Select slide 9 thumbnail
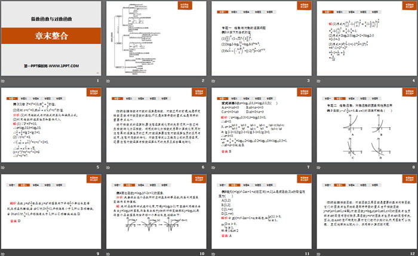 pos(51,211)
